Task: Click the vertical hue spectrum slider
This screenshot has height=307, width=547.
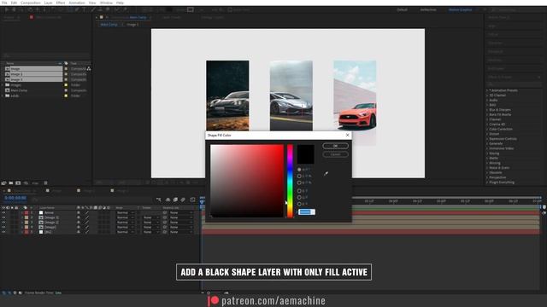Action: [x=290, y=181]
